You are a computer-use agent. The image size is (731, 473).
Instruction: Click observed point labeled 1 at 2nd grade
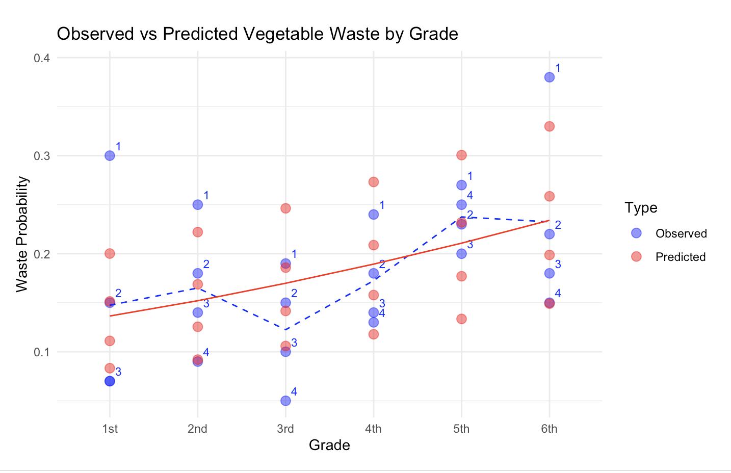198,204
